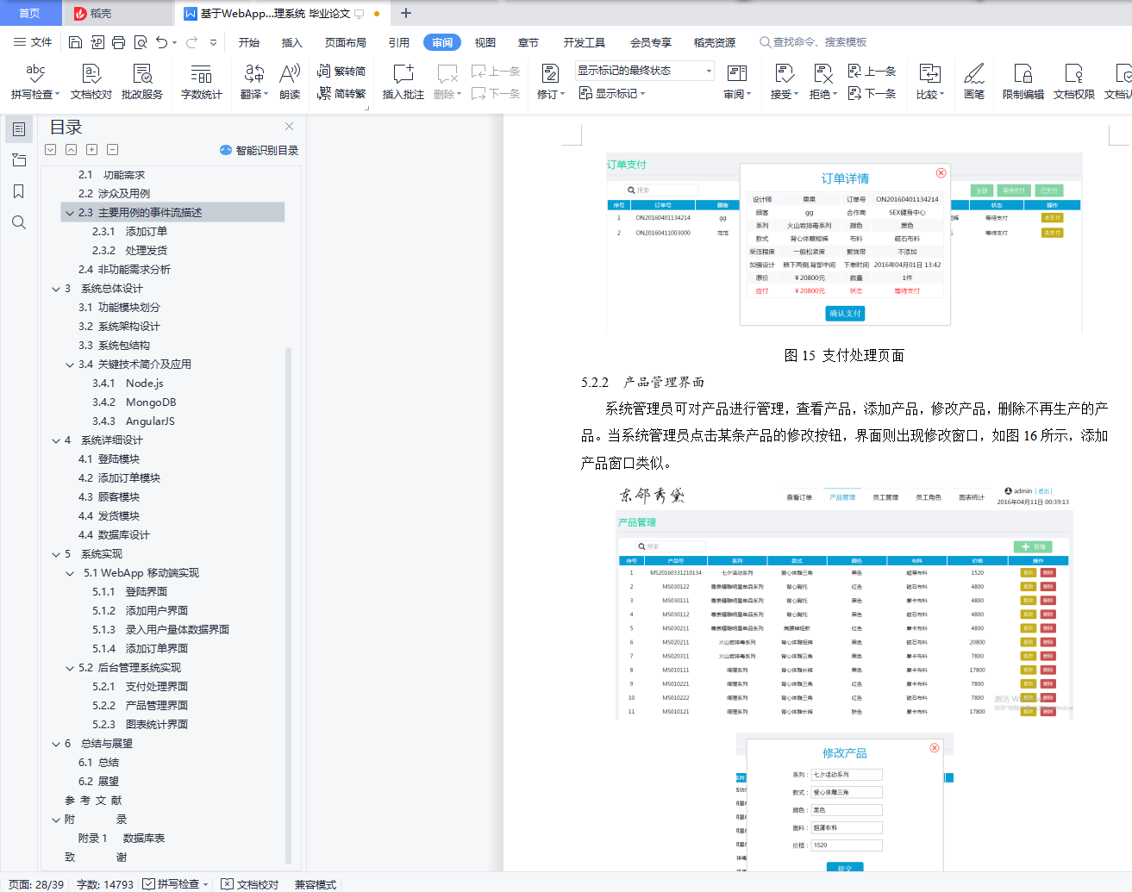Screen dimensions: 1132x892
Task: Convert text with 繁转简
Action: click(341, 72)
